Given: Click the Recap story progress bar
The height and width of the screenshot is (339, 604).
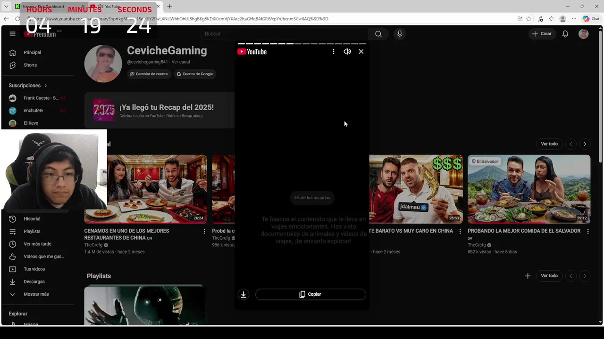Looking at the screenshot, I should click(302, 44).
